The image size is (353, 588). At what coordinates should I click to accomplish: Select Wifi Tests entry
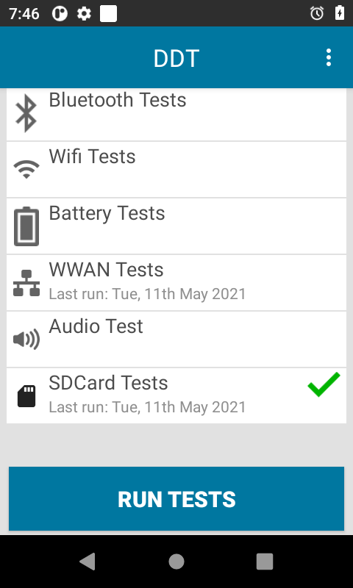click(x=176, y=170)
